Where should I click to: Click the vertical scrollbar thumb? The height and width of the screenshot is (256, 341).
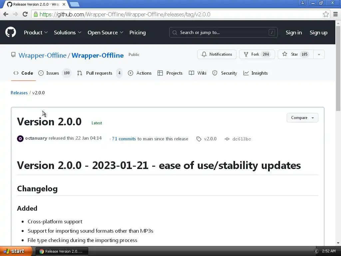pos(338,69)
